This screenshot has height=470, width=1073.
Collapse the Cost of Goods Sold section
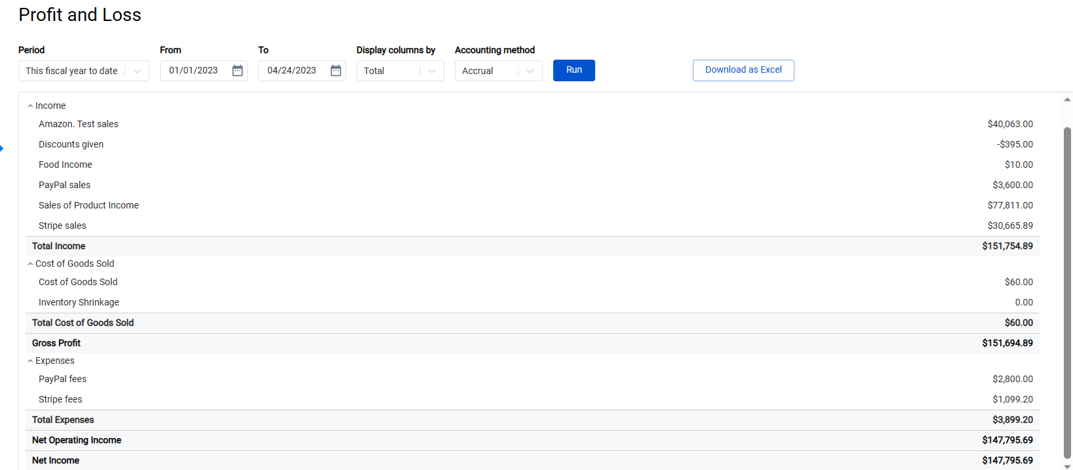tap(30, 264)
